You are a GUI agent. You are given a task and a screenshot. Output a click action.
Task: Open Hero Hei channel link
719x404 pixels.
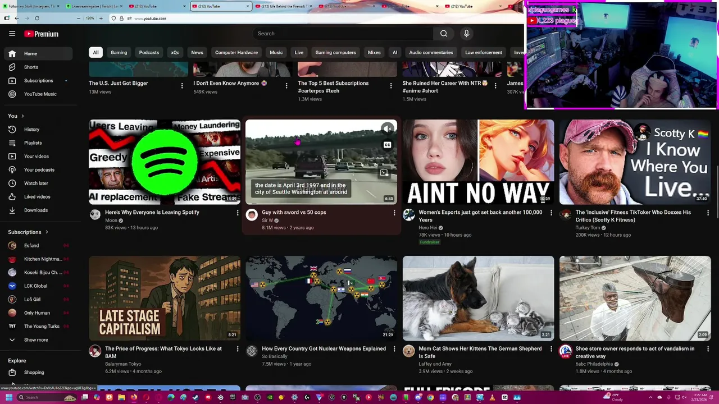[427, 228]
